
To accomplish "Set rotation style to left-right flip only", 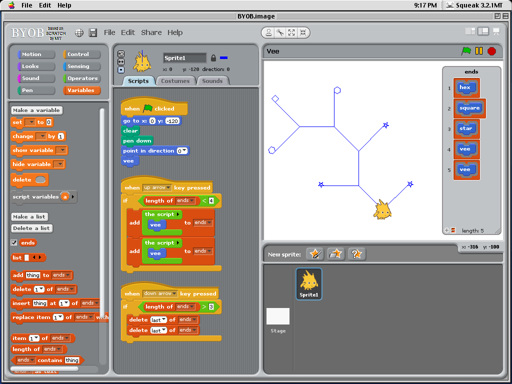I will click(x=120, y=61).
